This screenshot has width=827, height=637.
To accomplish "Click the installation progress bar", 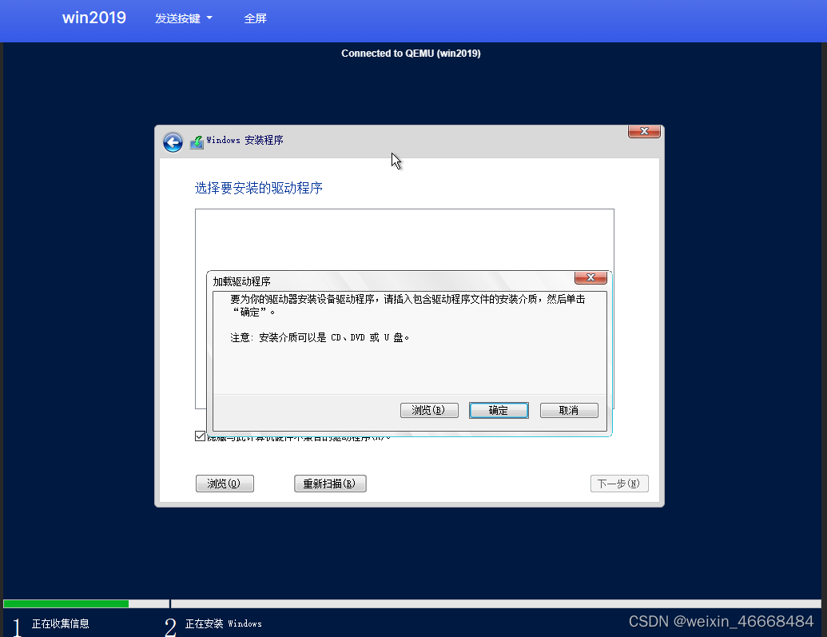I will click(412, 603).
